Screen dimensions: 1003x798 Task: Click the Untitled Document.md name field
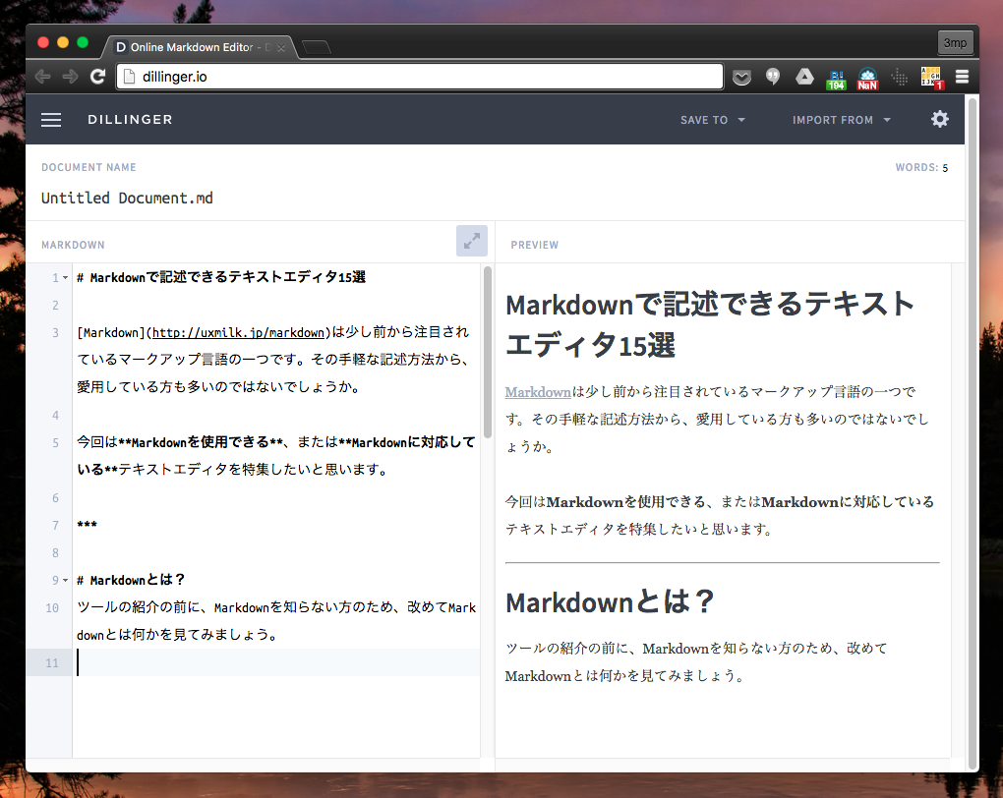click(128, 198)
